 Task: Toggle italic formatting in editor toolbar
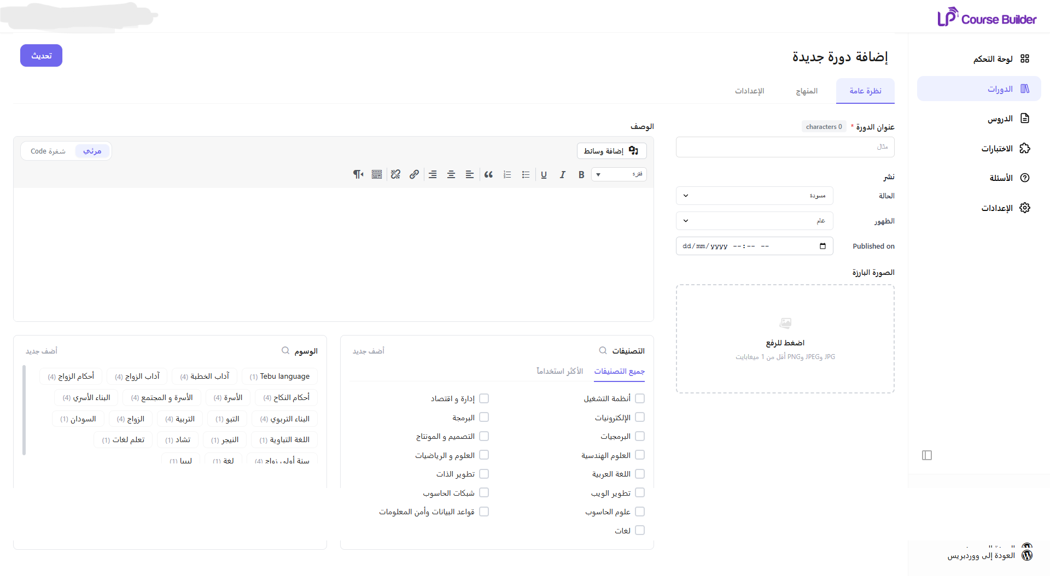tap(562, 175)
